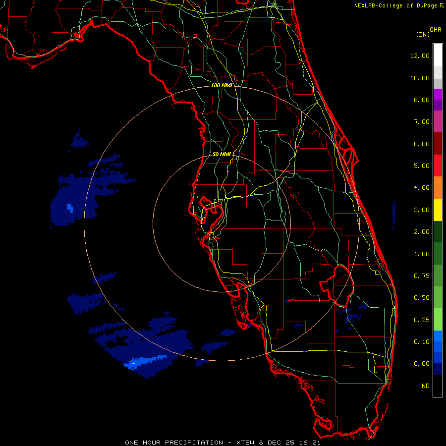
Task: Click the 5.00 legend value
Action: [x=422, y=166]
